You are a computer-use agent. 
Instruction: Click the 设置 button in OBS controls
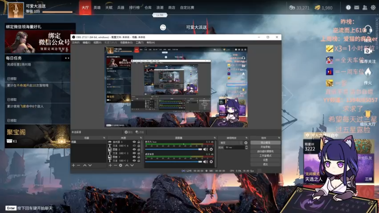pyautogui.click(x=265, y=160)
